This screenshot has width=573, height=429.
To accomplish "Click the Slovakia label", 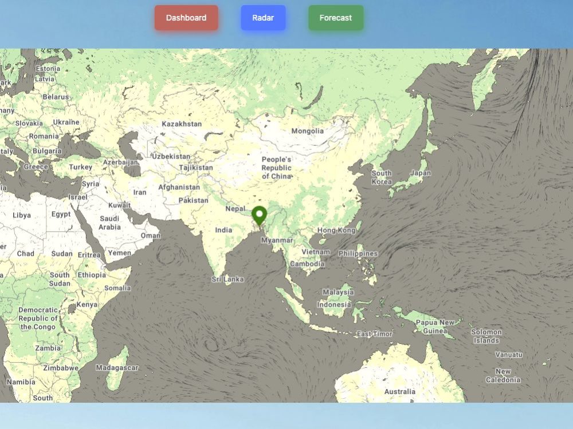I will click(29, 124).
